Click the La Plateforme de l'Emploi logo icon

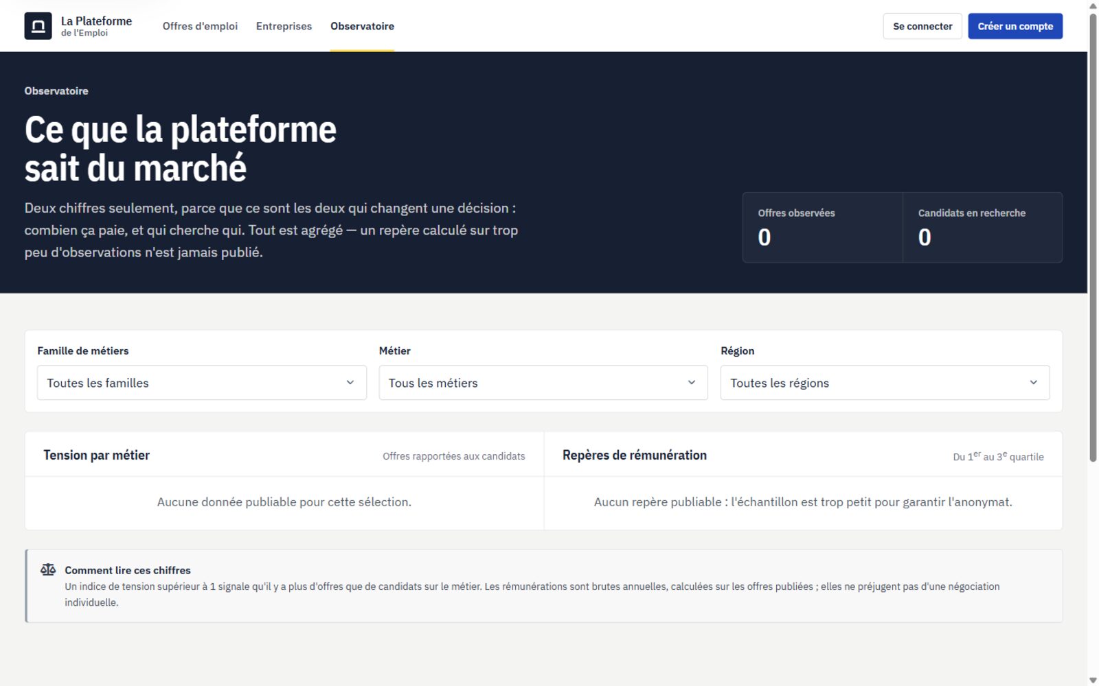(x=38, y=26)
